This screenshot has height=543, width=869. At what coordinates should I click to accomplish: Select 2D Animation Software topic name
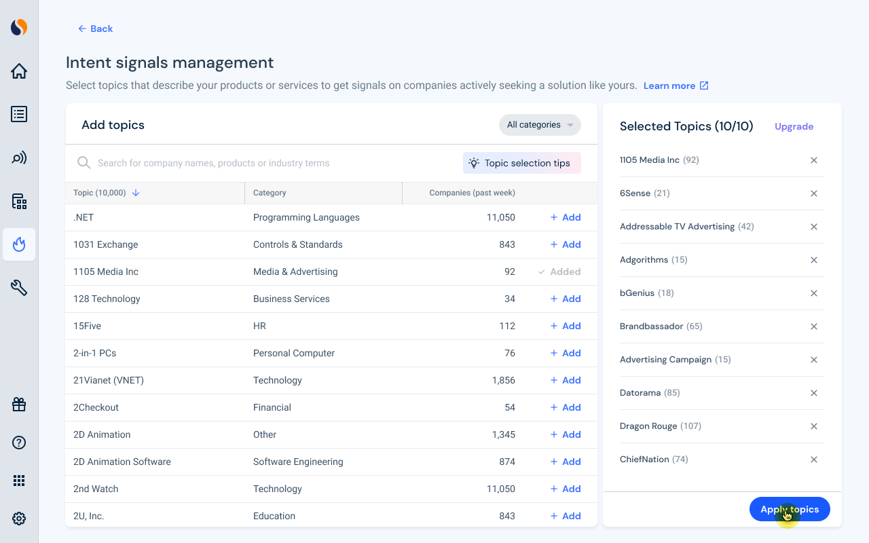click(x=122, y=462)
